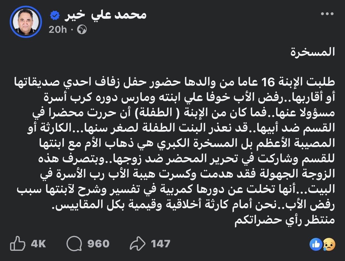Click the 20h post timestamp
Viewport: 345px width, 261px height.
coord(57,30)
